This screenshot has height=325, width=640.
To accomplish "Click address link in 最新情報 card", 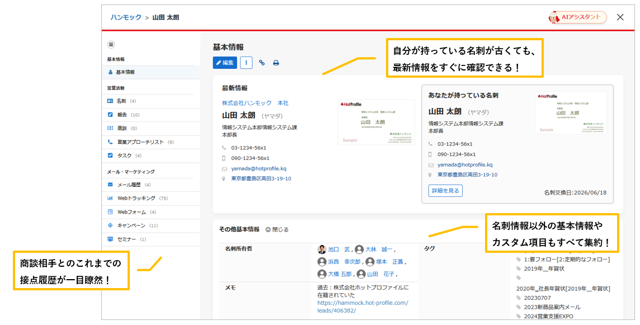I will [x=261, y=178].
